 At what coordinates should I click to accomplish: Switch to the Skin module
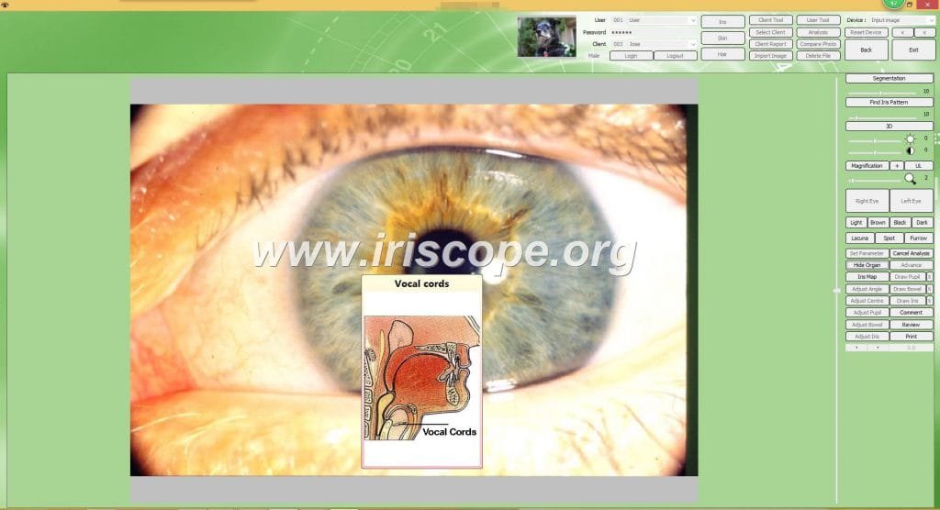pyautogui.click(x=722, y=38)
